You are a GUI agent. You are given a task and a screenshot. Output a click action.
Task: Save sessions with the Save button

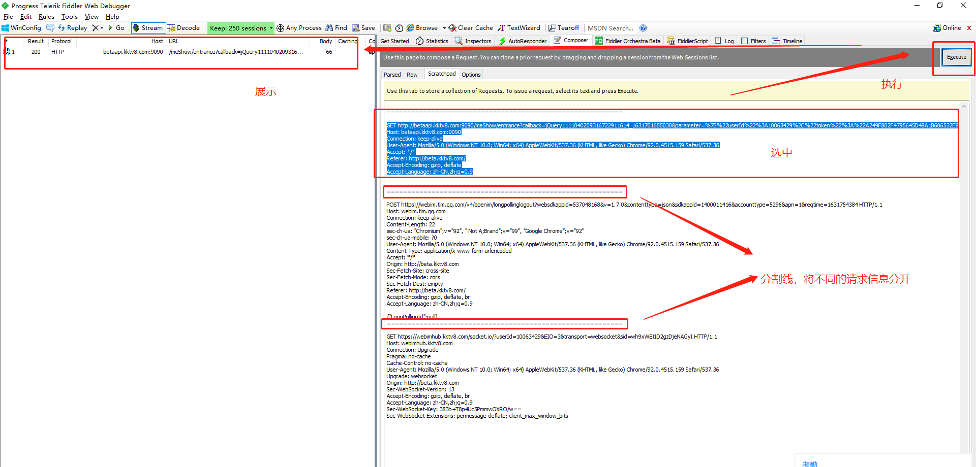(363, 28)
